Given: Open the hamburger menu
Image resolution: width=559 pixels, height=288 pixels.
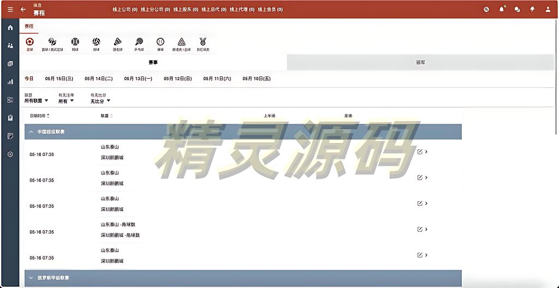Looking at the screenshot, I should [x=10, y=10].
